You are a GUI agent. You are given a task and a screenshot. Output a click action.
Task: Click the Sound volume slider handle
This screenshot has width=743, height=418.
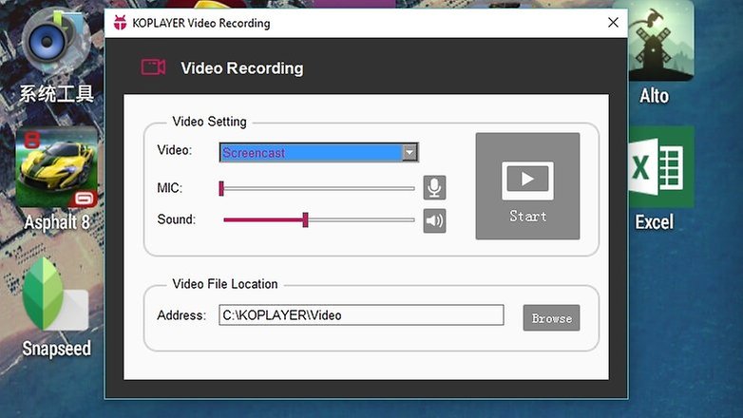pyautogui.click(x=306, y=219)
